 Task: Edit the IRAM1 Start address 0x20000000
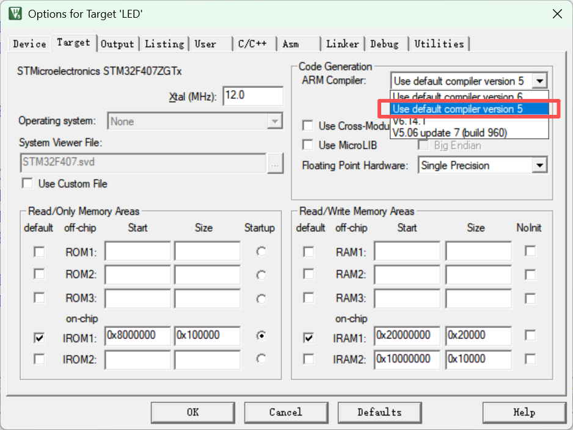[407, 336]
